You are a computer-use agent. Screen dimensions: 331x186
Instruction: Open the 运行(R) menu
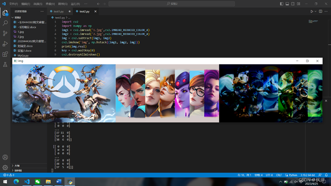75,4
